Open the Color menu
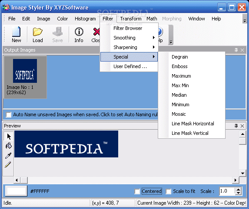 [x=63, y=19]
